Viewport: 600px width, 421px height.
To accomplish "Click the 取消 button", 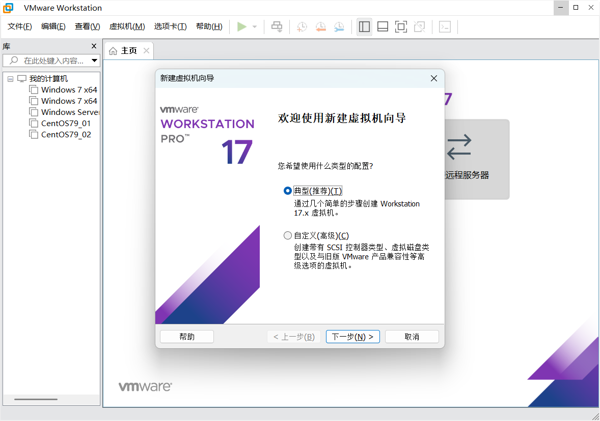I will tap(412, 337).
